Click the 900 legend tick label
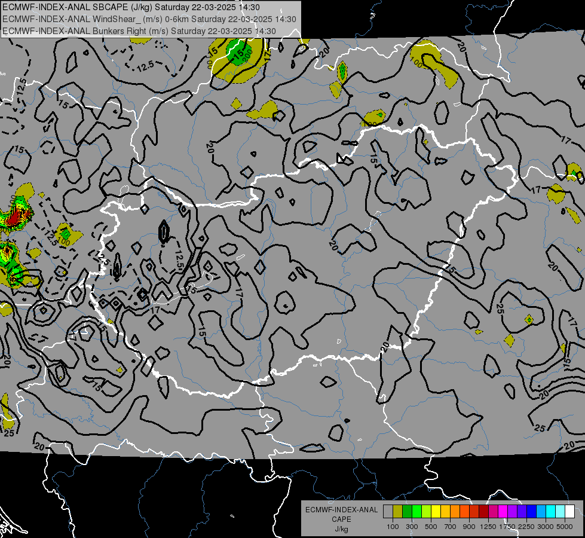 click(469, 527)
